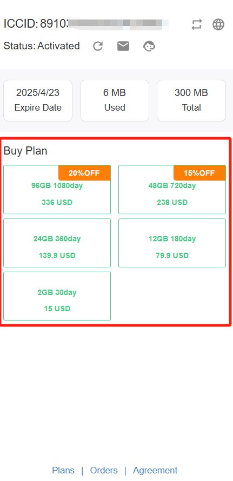The image size is (233, 481).
Task: Open the Orders link
Action: coord(104,470)
